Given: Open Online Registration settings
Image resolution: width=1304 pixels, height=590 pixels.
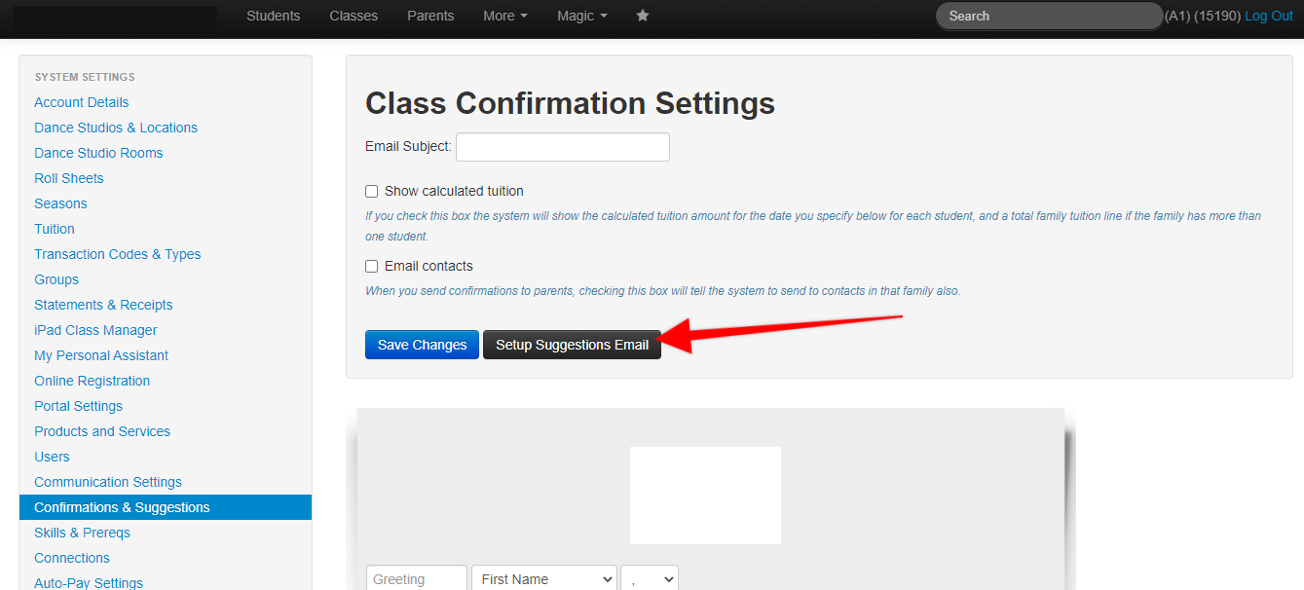Looking at the screenshot, I should (93, 381).
